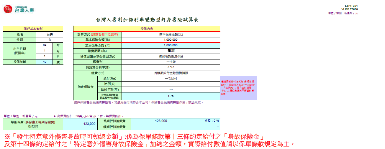Select the birth year cell showing 69
This screenshot has width=385, height=149.
(45, 46)
